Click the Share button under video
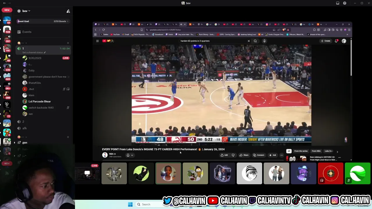This screenshot has height=209, width=372. tap(244, 155)
